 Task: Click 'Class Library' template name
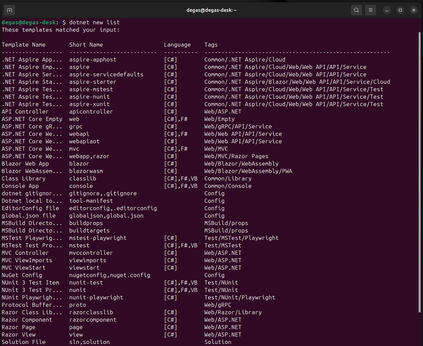(x=24, y=178)
